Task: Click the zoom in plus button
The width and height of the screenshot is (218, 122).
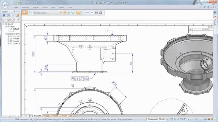Action: click(x=205, y=119)
